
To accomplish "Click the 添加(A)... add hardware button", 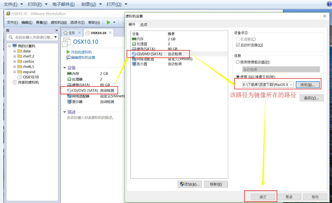I will pos(190,184).
